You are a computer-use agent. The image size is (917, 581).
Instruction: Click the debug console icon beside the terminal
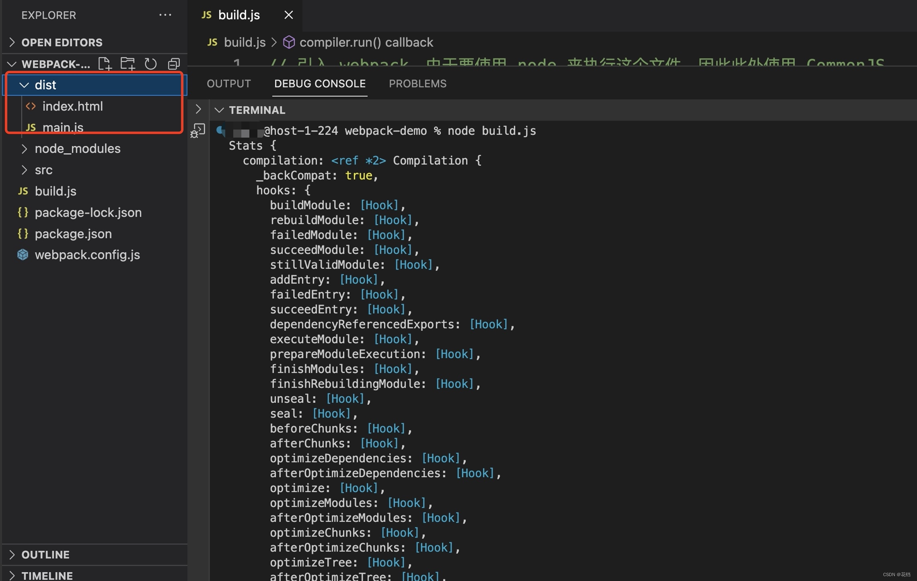click(x=197, y=130)
